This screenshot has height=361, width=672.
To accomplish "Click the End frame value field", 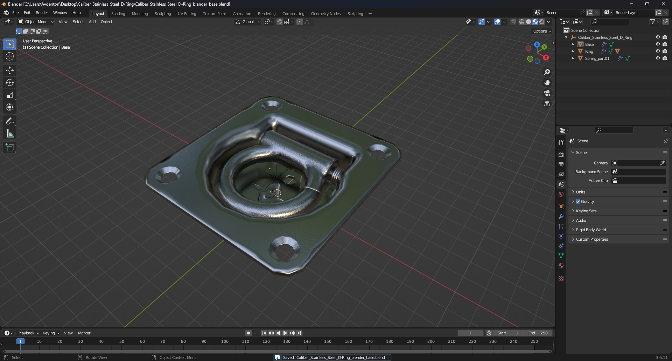I will click(x=538, y=333).
